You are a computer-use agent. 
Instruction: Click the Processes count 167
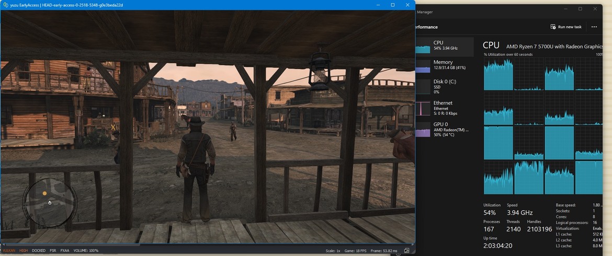(x=489, y=229)
